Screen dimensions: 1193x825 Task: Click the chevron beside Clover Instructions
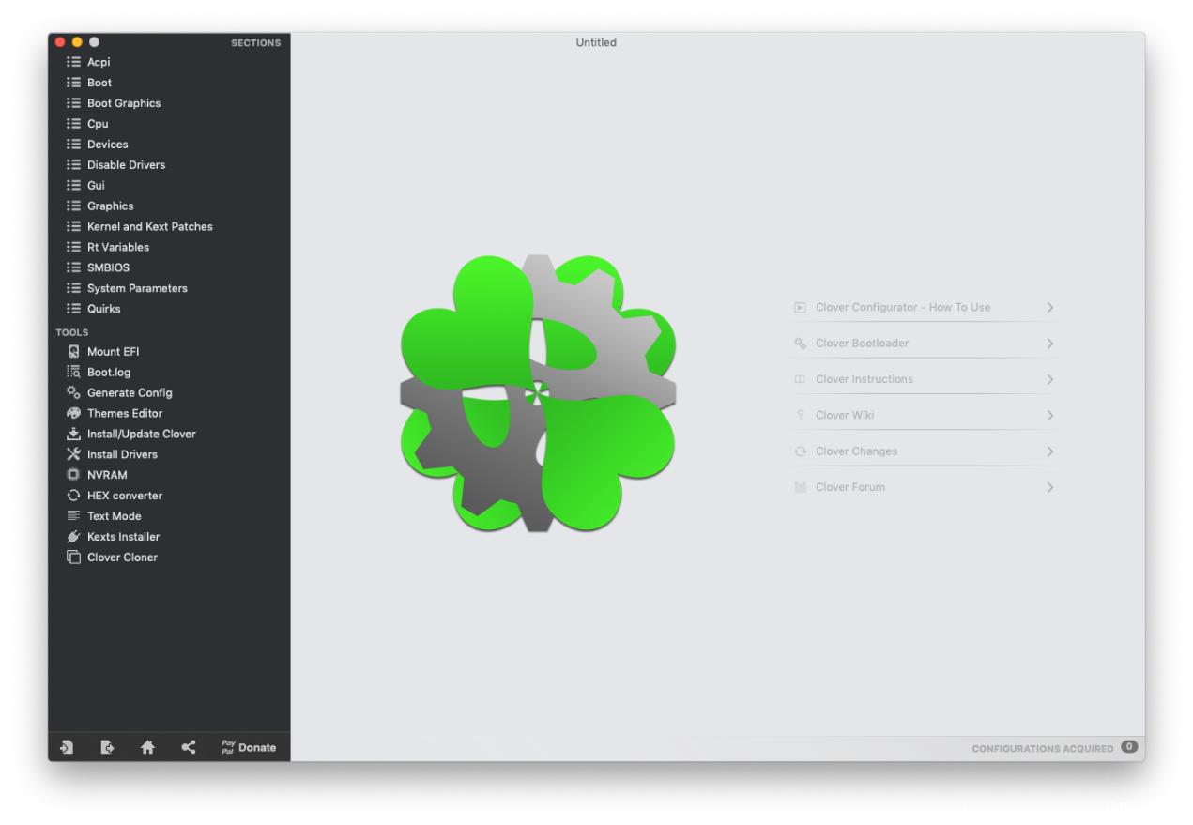coord(1050,379)
